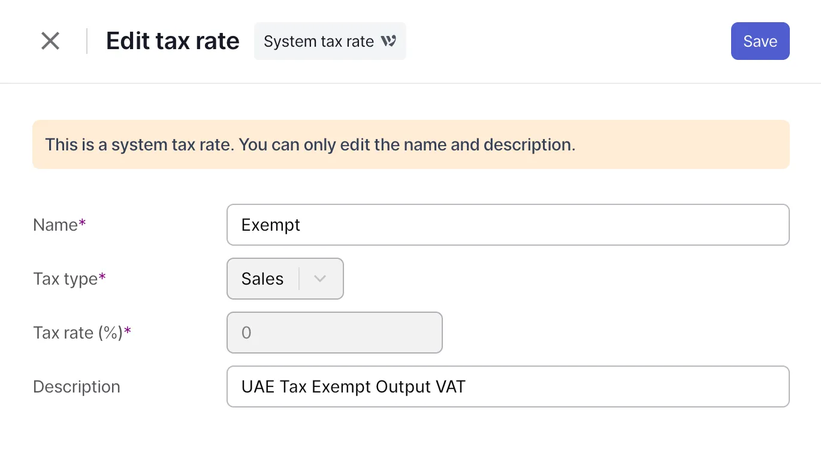Viewport: 821px width, 465px height.
Task: Click the Name field label
Action: coord(55,225)
